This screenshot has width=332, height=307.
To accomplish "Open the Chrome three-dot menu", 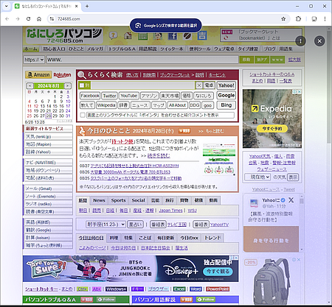I will pyautogui.click(x=325, y=19).
